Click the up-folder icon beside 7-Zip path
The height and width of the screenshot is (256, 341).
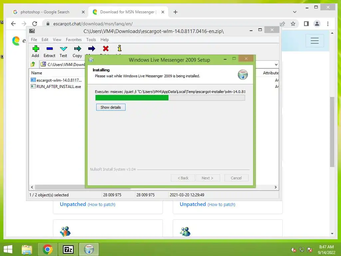tap(33, 64)
